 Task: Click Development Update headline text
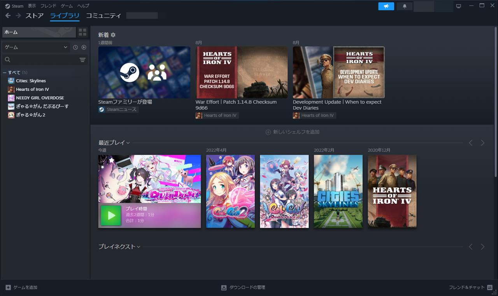337,105
